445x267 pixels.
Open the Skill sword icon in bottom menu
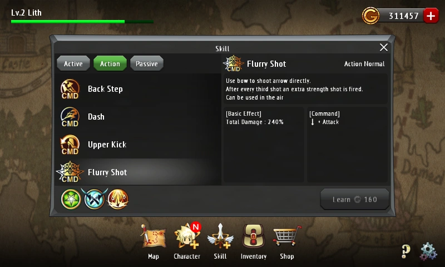pos(220,236)
